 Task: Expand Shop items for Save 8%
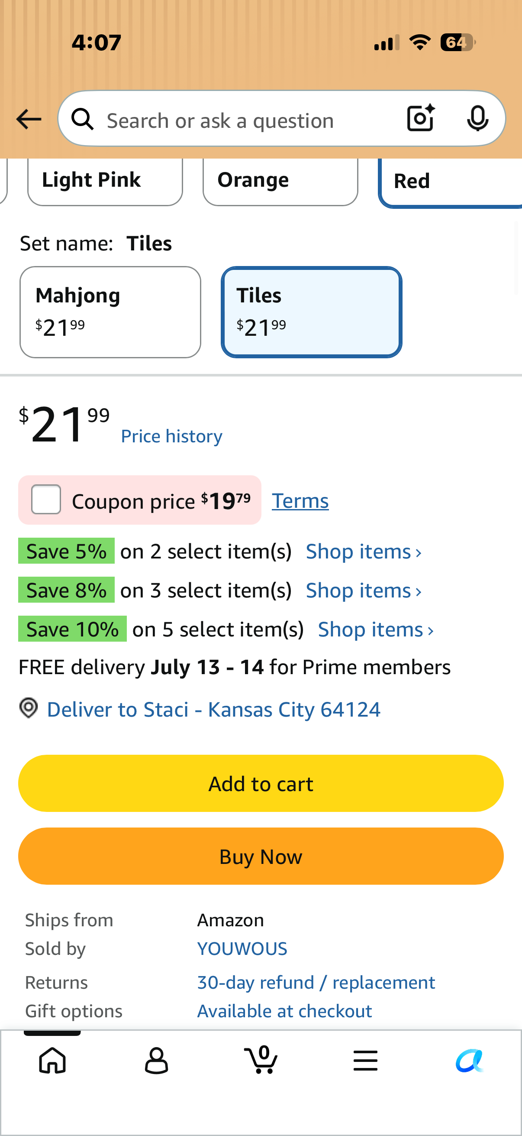pos(364,590)
